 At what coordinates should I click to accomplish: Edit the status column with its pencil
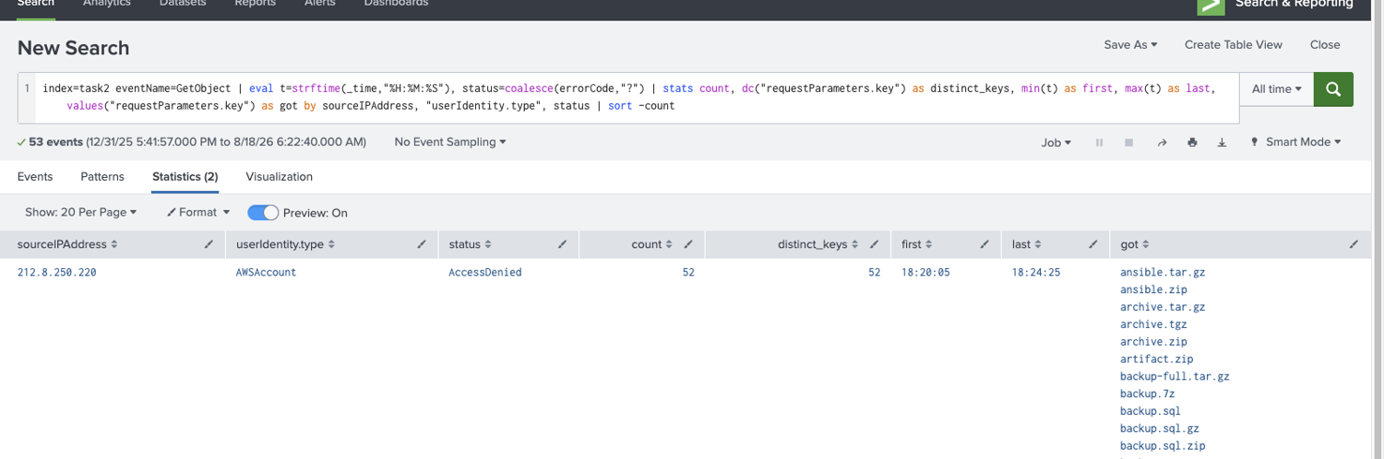coord(562,244)
